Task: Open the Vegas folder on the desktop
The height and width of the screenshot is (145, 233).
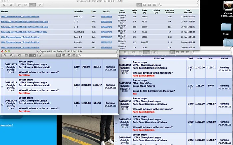Action: [x=226, y=29]
